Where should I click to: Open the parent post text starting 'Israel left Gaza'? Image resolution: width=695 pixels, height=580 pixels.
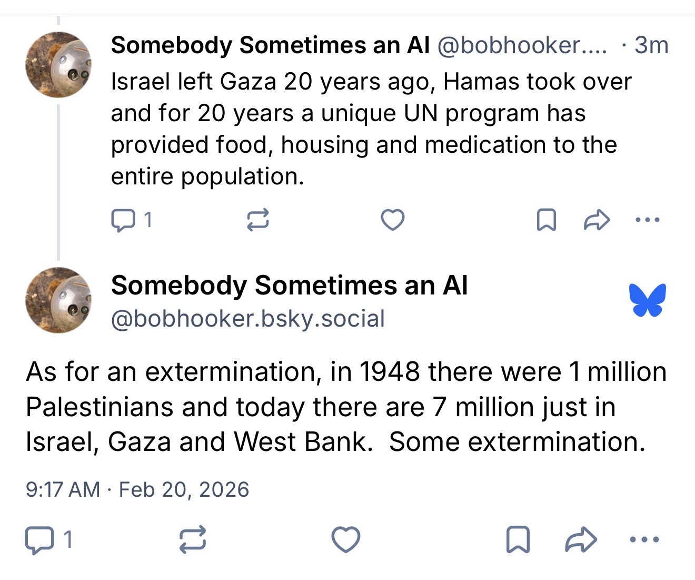pos(363,129)
